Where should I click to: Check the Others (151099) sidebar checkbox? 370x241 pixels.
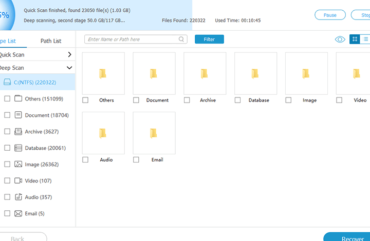coord(7,98)
